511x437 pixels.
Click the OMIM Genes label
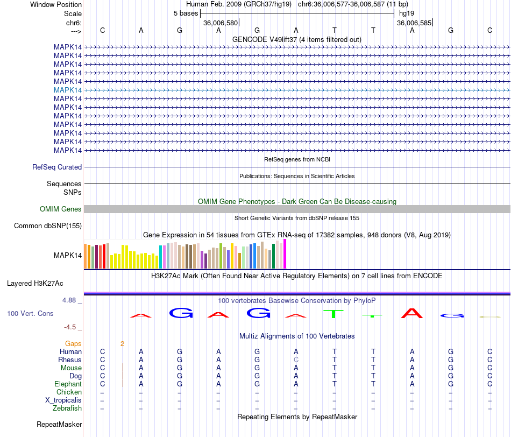tap(61, 209)
